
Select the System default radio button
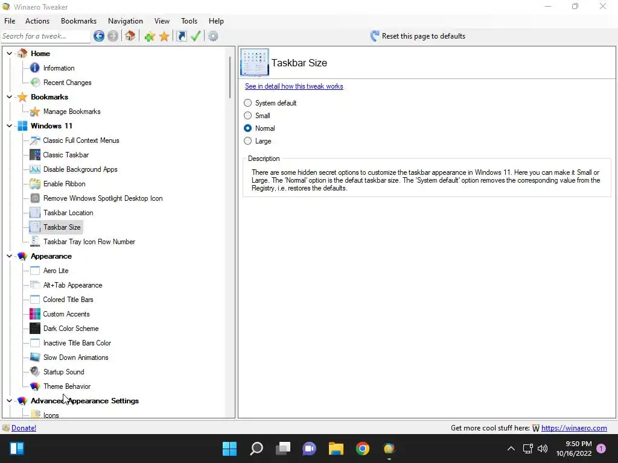(x=247, y=102)
